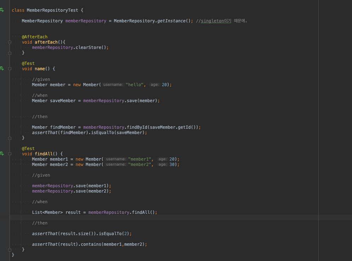Click the name() closing brace fold marker
The image size is (352, 261).
point(10,138)
